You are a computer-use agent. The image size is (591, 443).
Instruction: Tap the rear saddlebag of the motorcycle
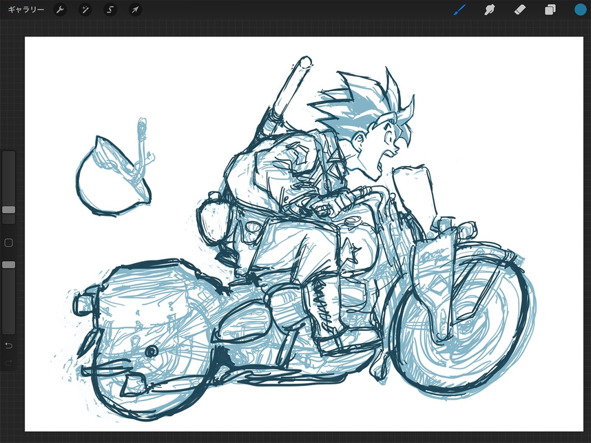point(148,303)
